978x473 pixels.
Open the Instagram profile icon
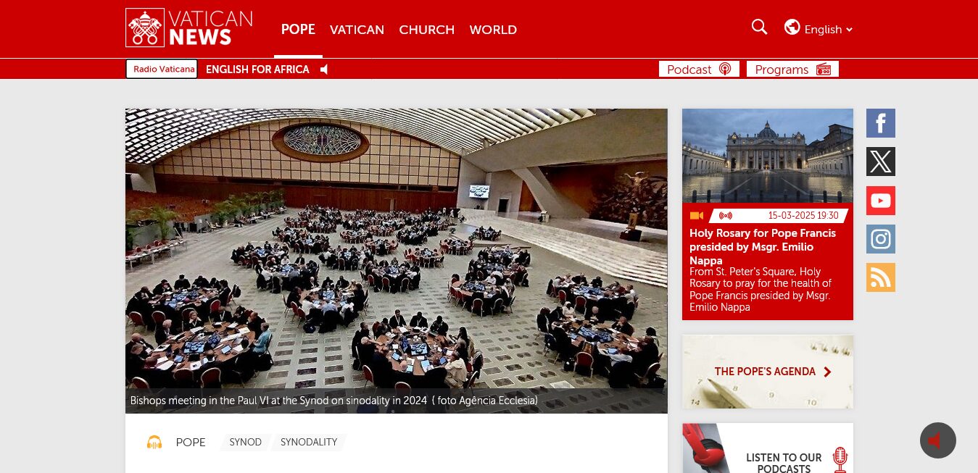click(881, 239)
